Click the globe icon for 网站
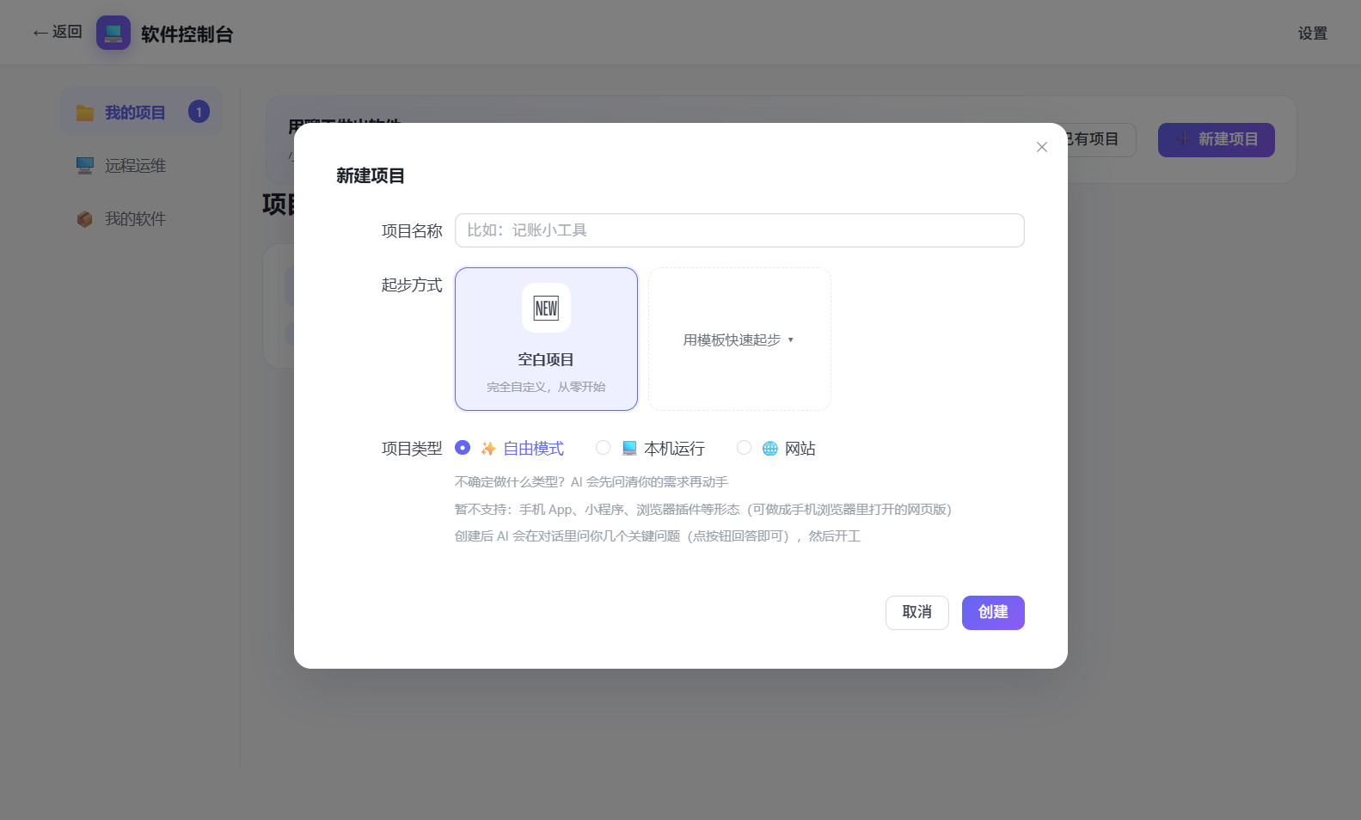The width and height of the screenshot is (1361, 820). point(770,448)
